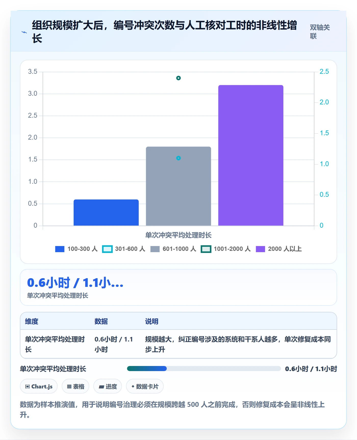Click the value right of the progress bar
357x440 pixels.
pos(311,369)
